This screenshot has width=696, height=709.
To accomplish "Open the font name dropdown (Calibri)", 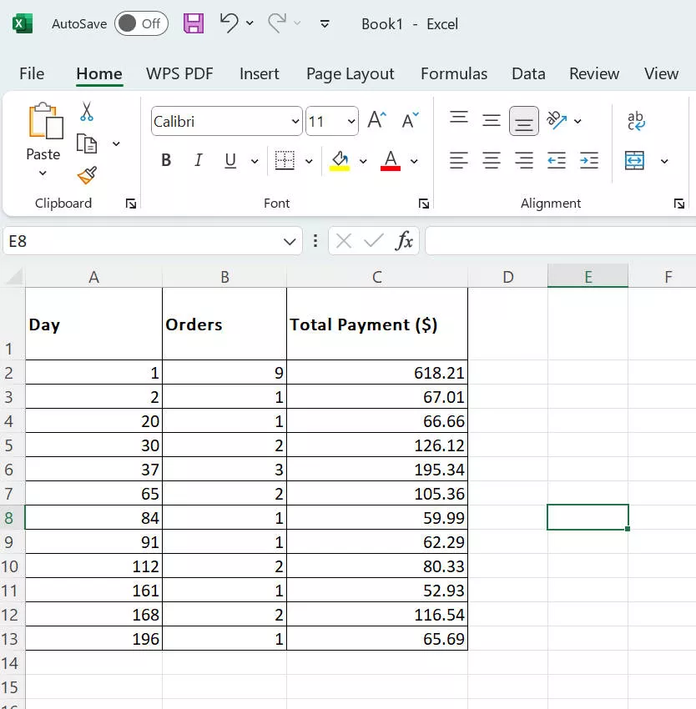I will tap(295, 122).
